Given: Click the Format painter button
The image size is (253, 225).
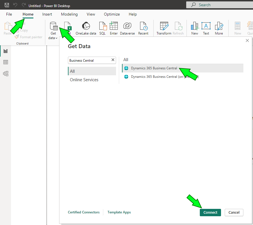Looking at the screenshot, I should pyautogui.click(x=29, y=37).
